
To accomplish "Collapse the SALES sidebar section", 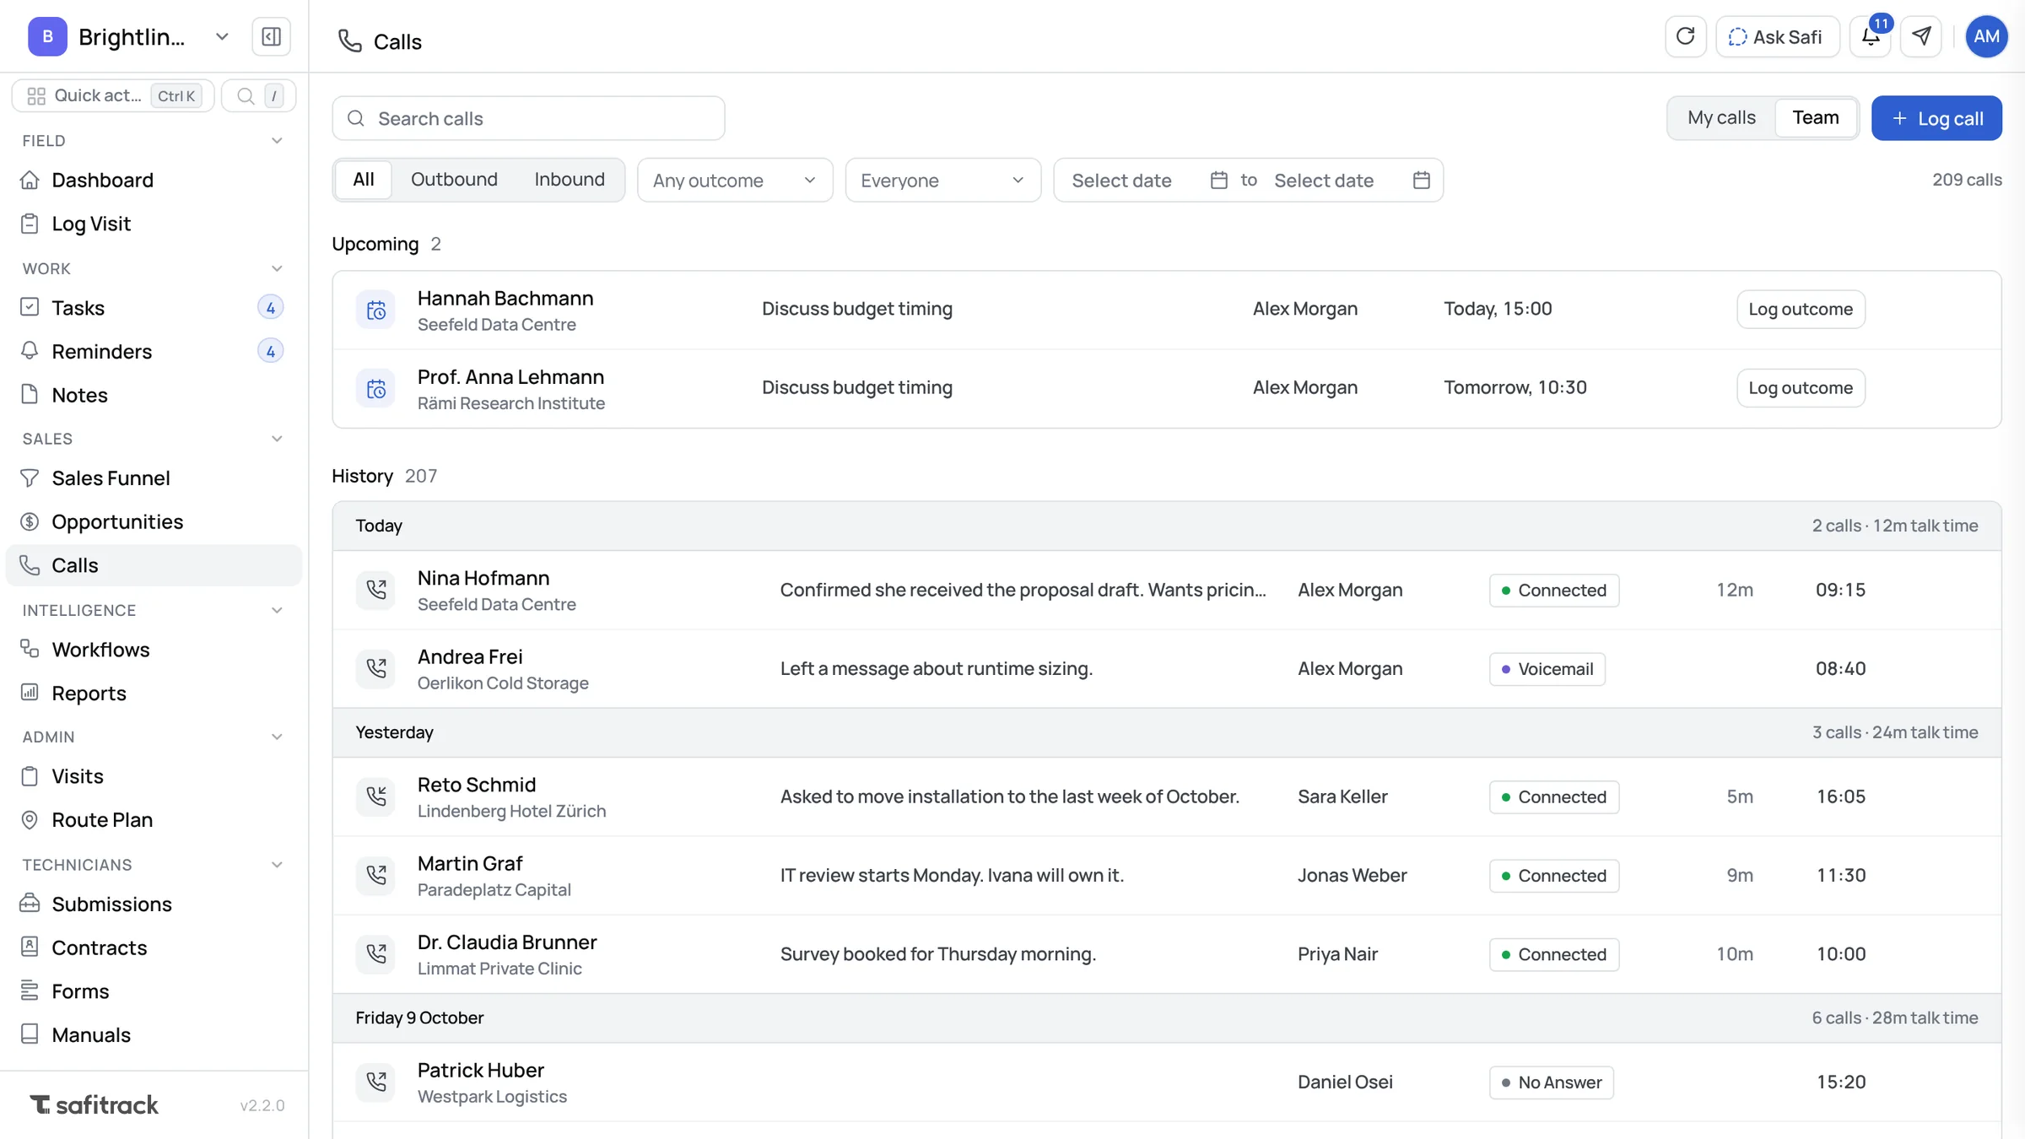I will point(277,439).
